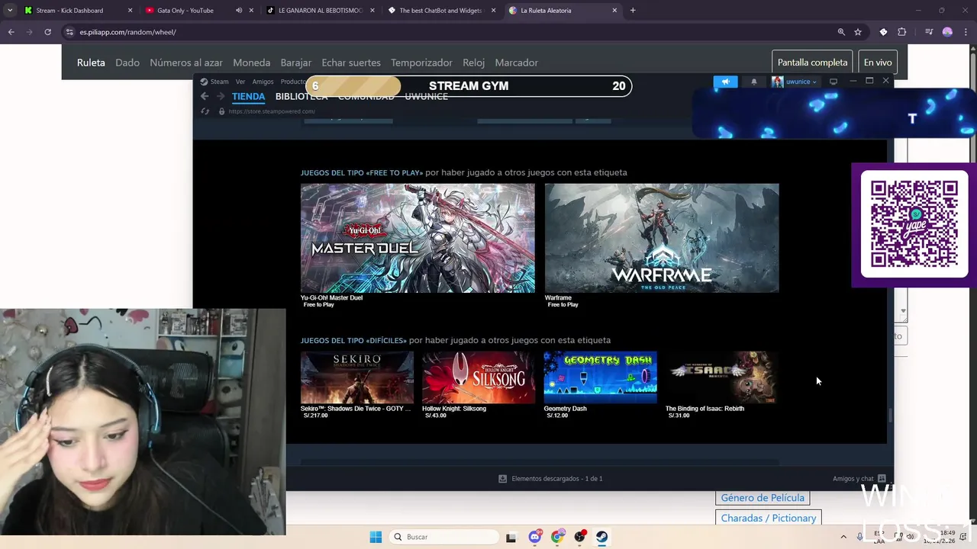Reload the Chrome page
The image size is (977, 549).
click(47, 32)
